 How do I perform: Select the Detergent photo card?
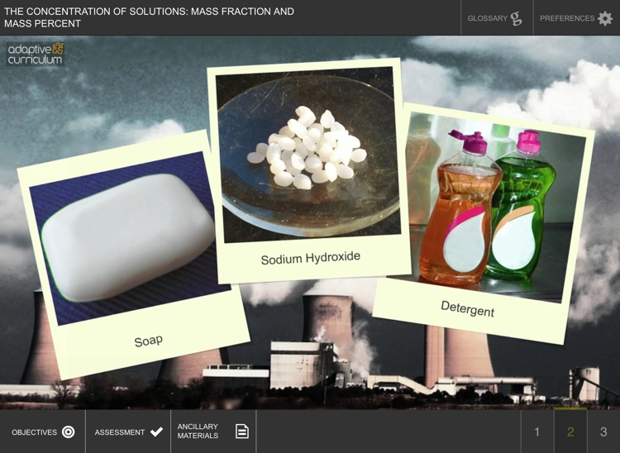484,224
